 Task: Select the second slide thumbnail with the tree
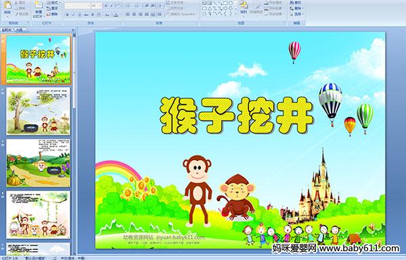pos(38,111)
